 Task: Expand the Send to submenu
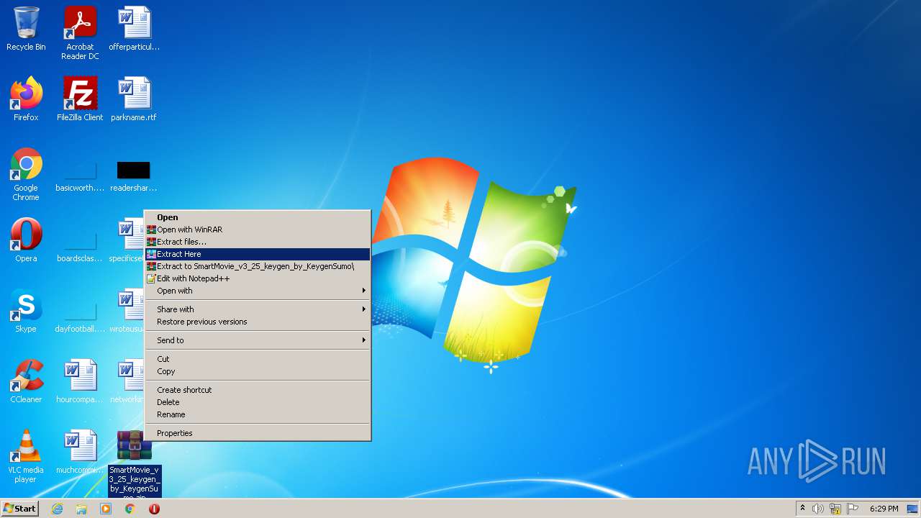(x=258, y=340)
